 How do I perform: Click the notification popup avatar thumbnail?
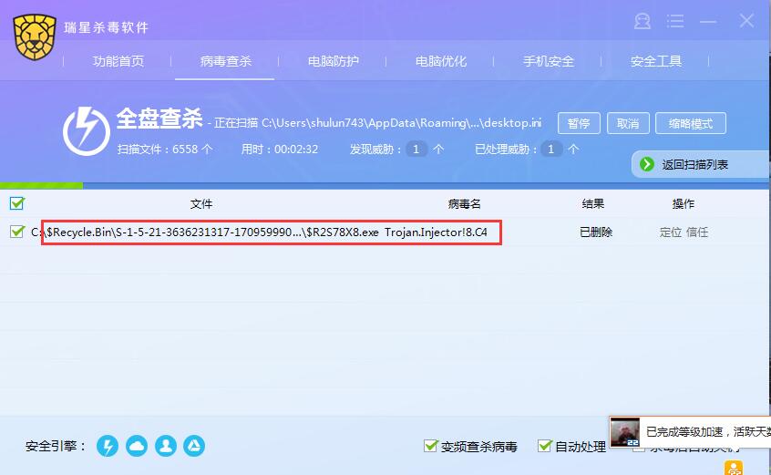625,432
